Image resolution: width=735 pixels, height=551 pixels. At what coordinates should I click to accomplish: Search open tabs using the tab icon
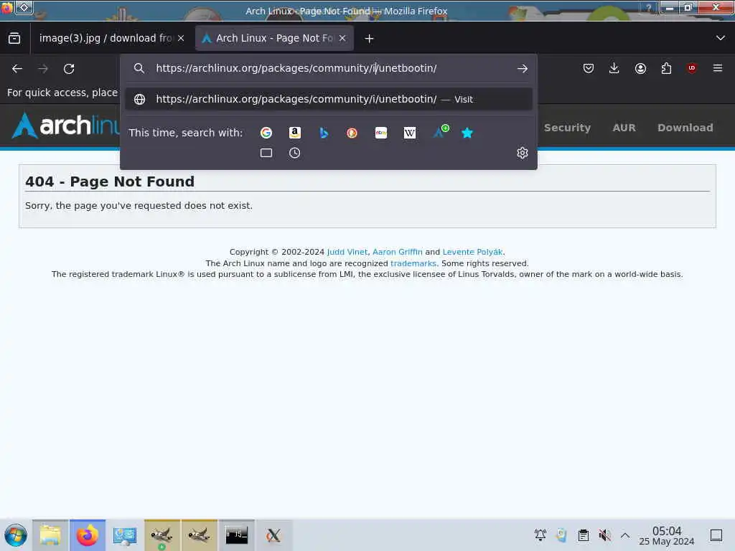(266, 154)
